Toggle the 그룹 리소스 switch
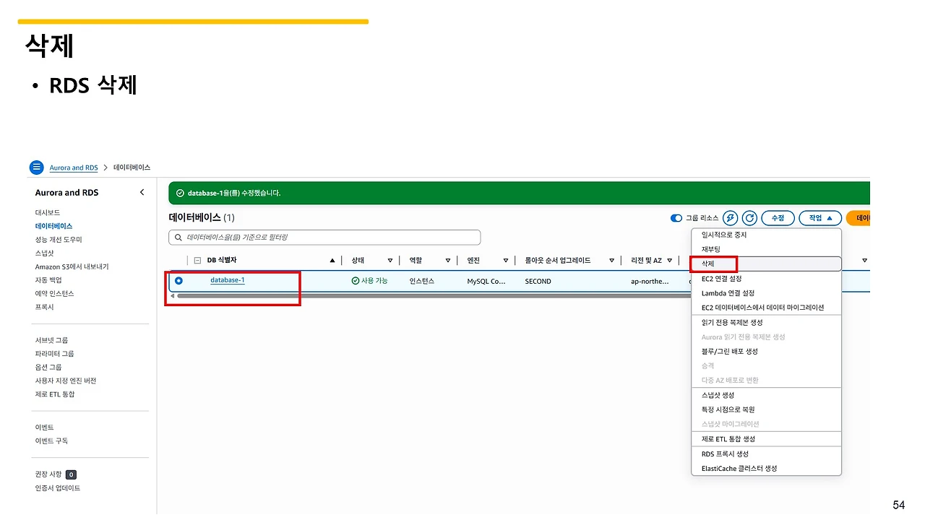Viewport: 925px width, 520px height. pyautogui.click(x=676, y=218)
